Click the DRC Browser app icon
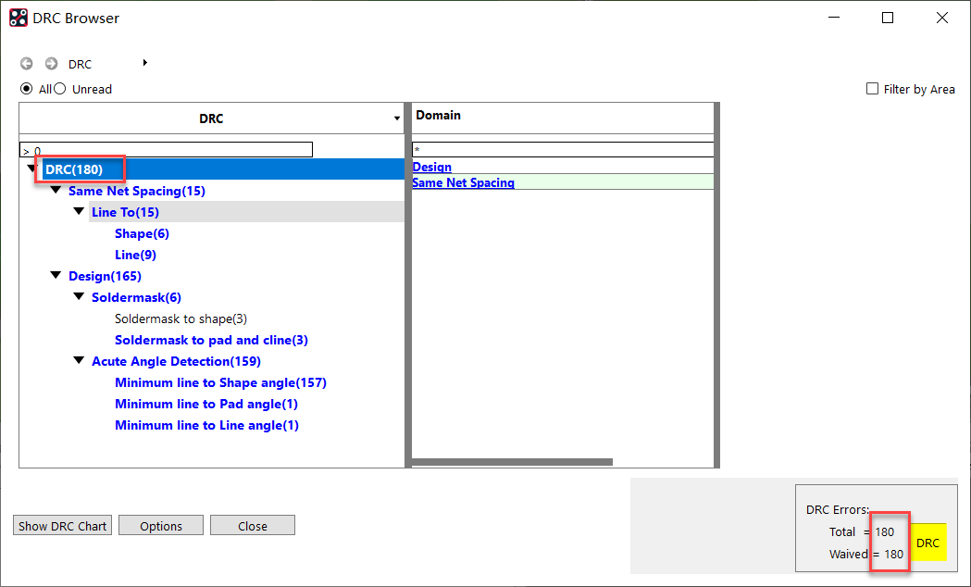 coord(19,18)
